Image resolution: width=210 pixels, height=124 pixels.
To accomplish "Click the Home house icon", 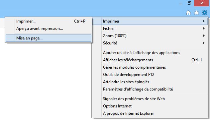I will pos(188,13).
